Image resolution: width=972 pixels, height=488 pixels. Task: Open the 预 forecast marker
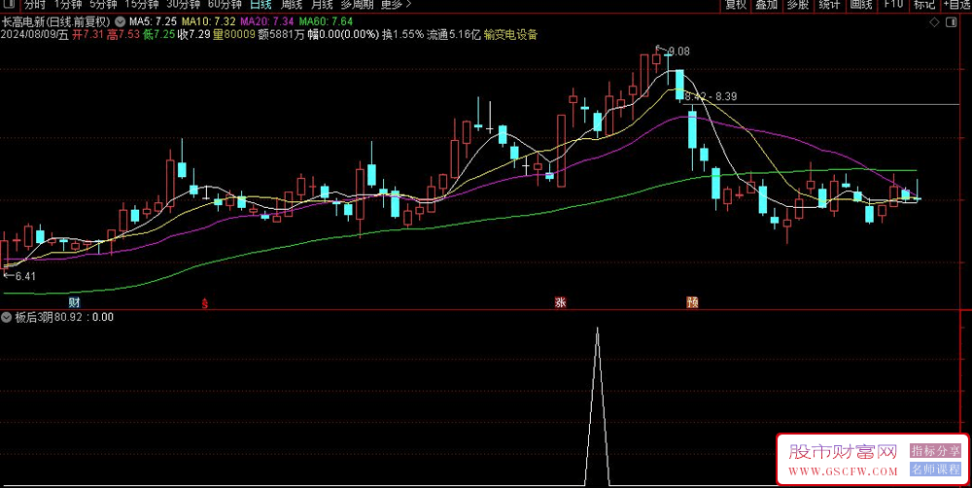(x=693, y=302)
